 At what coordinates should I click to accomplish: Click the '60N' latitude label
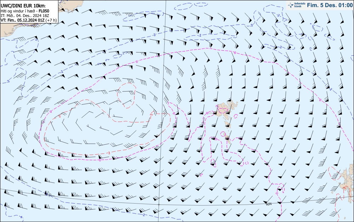point(269,204)
